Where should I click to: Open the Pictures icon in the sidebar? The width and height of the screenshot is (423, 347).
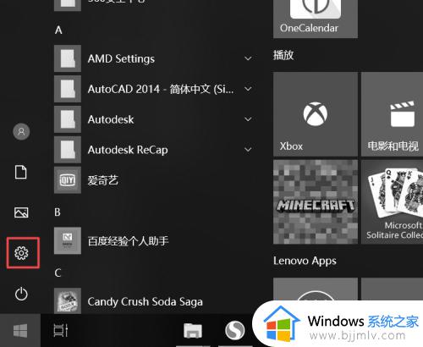(x=21, y=212)
